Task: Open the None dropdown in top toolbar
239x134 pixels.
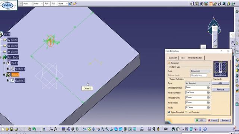Action: (63, 3)
